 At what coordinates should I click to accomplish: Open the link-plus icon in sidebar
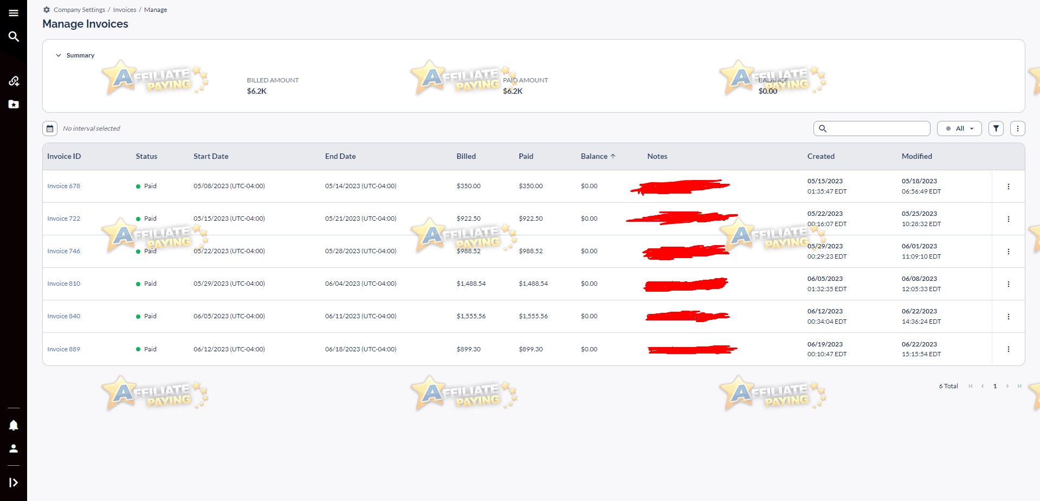pyautogui.click(x=14, y=81)
